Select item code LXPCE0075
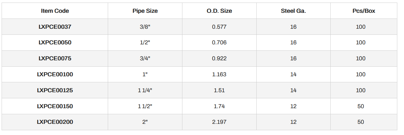This screenshot has height=135, width=404. pos(55,58)
